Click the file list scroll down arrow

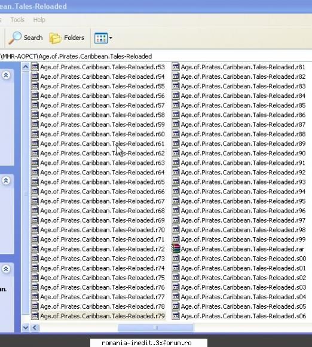pos(26,327)
